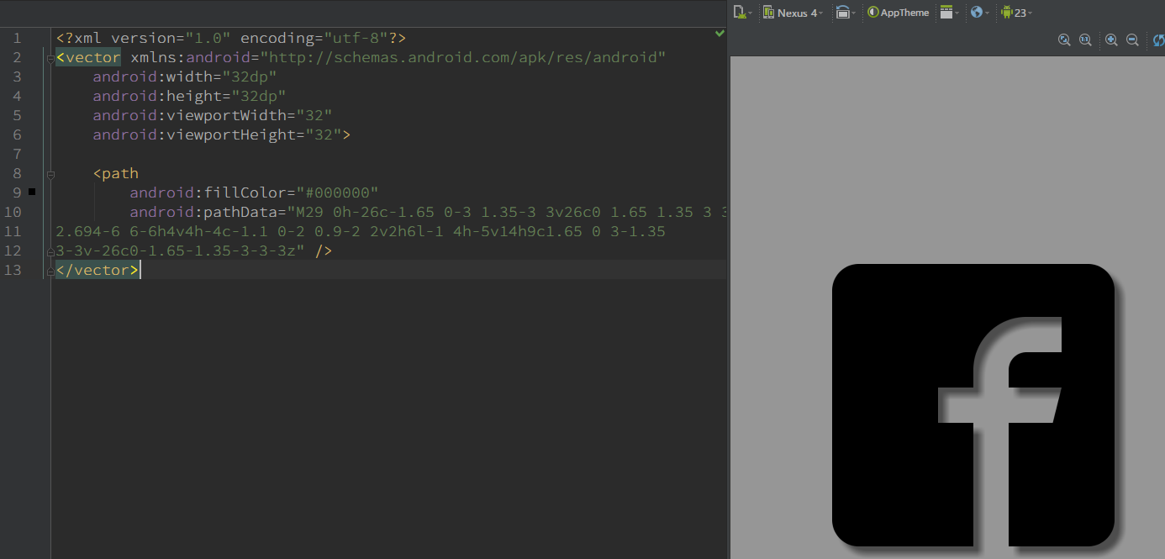This screenshot has height=559, width=1165.
Task: Click the schemas.android.com namespace URL
Action: tap(463, 57)
